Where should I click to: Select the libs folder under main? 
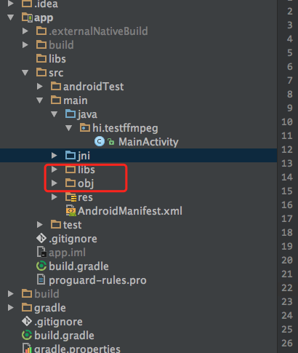coord(80,170)
